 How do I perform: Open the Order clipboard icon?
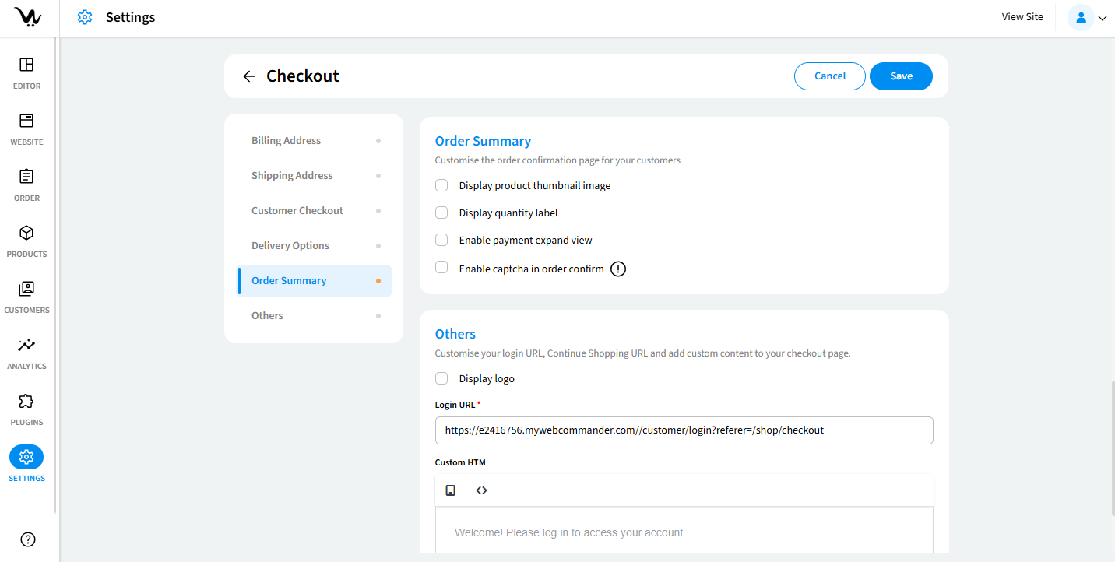26,177
